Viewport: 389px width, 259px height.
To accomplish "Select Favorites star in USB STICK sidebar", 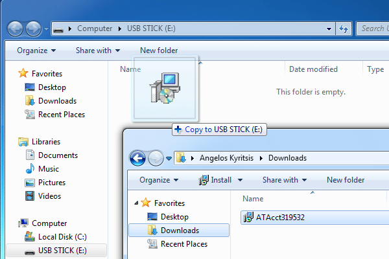I will pyautogui.click(x=23, y=73).
